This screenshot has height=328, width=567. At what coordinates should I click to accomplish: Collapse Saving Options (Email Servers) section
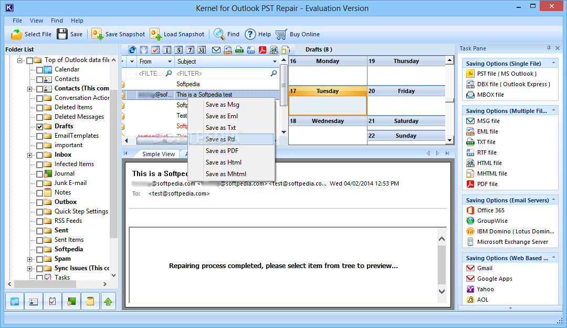pos(553,200)
